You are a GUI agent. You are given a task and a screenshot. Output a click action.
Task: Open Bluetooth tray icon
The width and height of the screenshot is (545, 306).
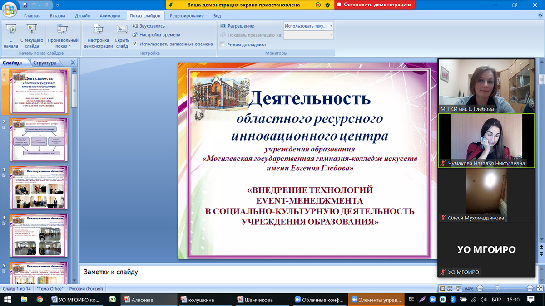(452, 299)
